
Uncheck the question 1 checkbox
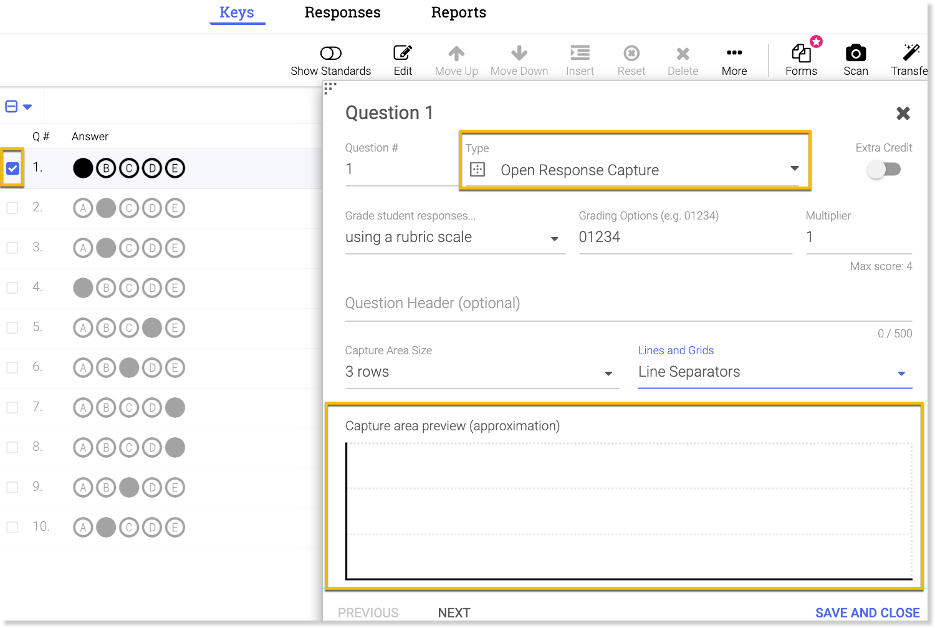pyautogui.click(x=12, y=168)
